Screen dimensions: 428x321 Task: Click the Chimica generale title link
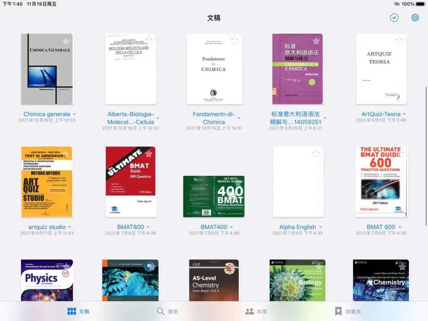[x=47, y=114]
